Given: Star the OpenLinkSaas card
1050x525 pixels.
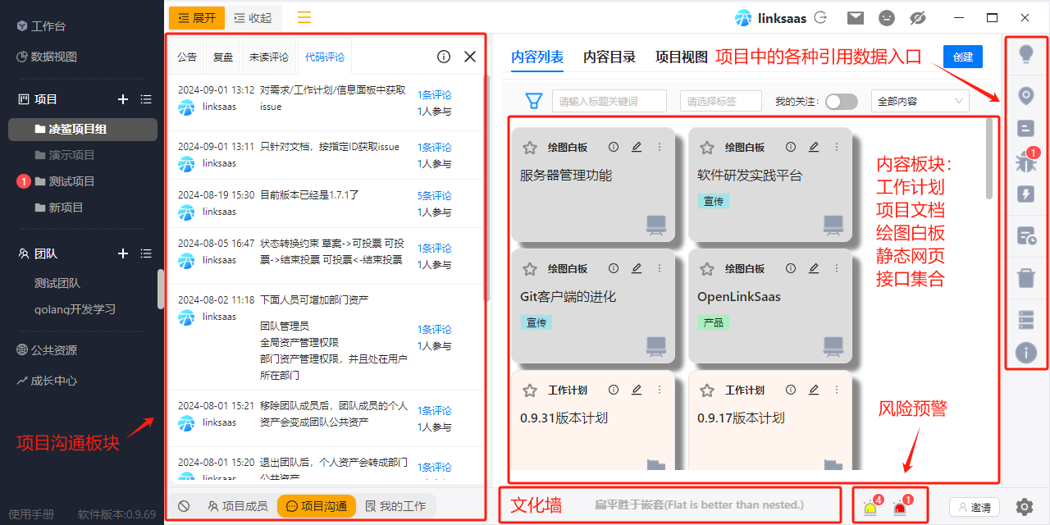Looking at the screenshot, I should click(707, 268).
